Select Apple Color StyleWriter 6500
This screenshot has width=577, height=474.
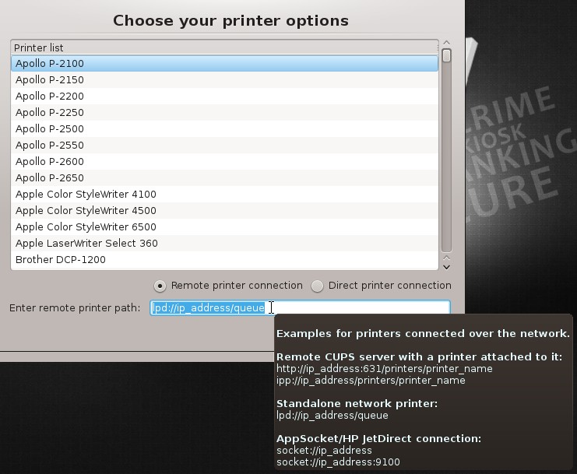click(x=224, y=227)
